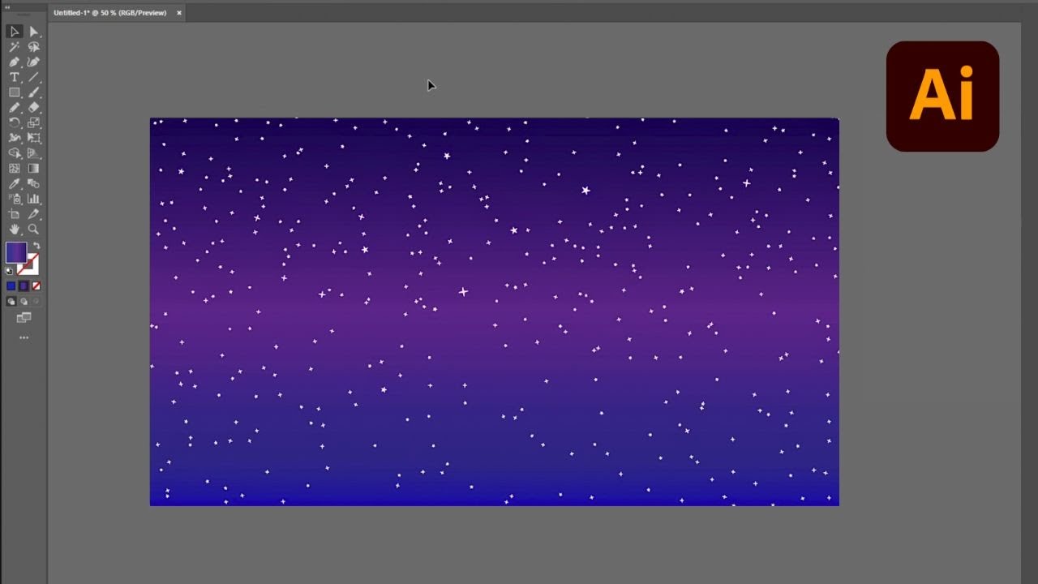Open Edit Toolbar three-dots menu
1038x584 pixels.
pyautogui.click(x=24, y=337)
